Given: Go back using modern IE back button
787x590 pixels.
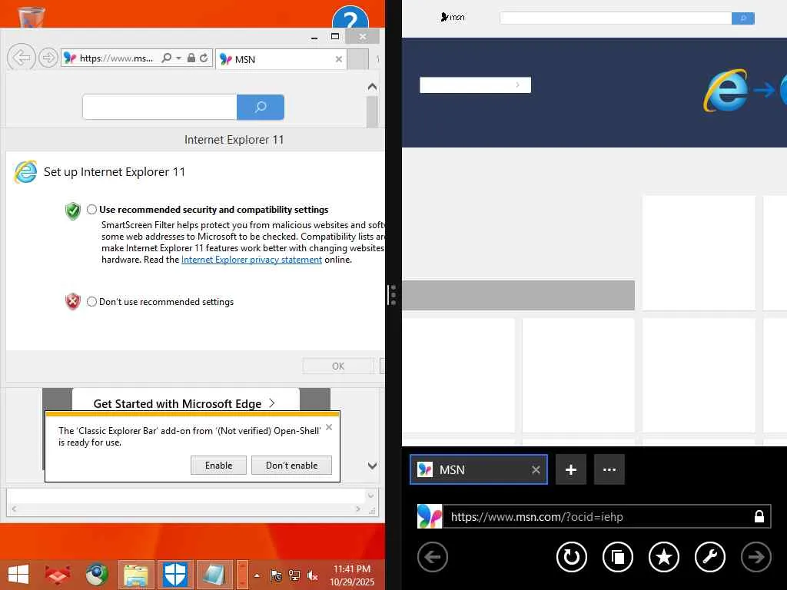Looking at the screenshot, I should tap(432, 557).
